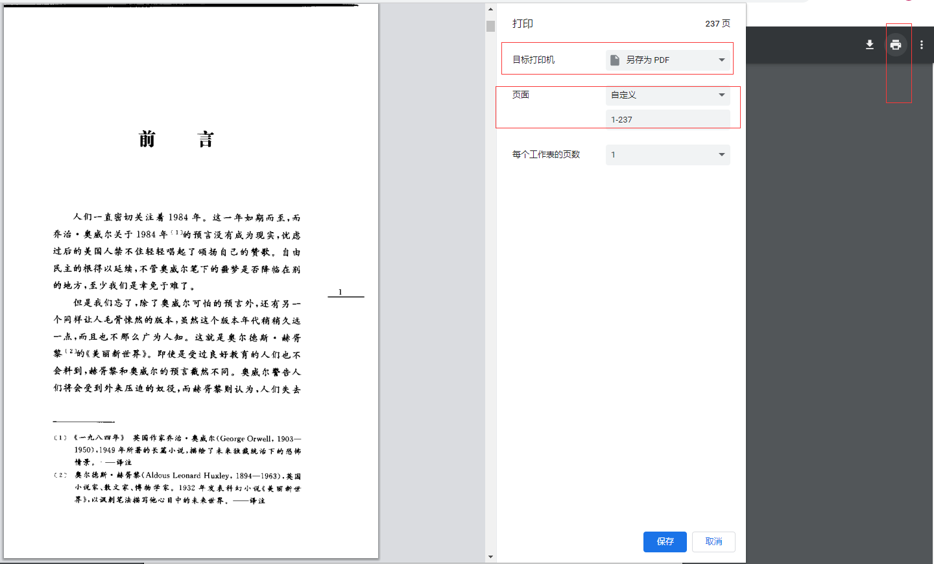Open the 页面 dropdown showing 自定义
Image resolution: width=934 pixels, height=564 pixels.
click(x=667, y=95)
